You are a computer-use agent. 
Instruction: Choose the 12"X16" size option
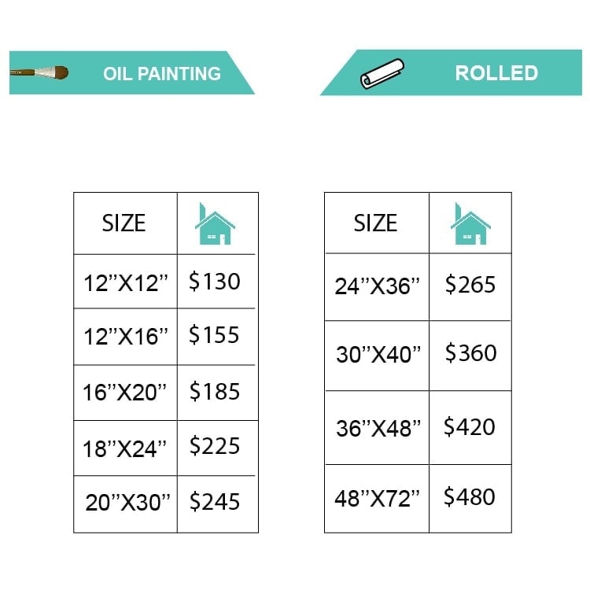click(x=126, y=337)
